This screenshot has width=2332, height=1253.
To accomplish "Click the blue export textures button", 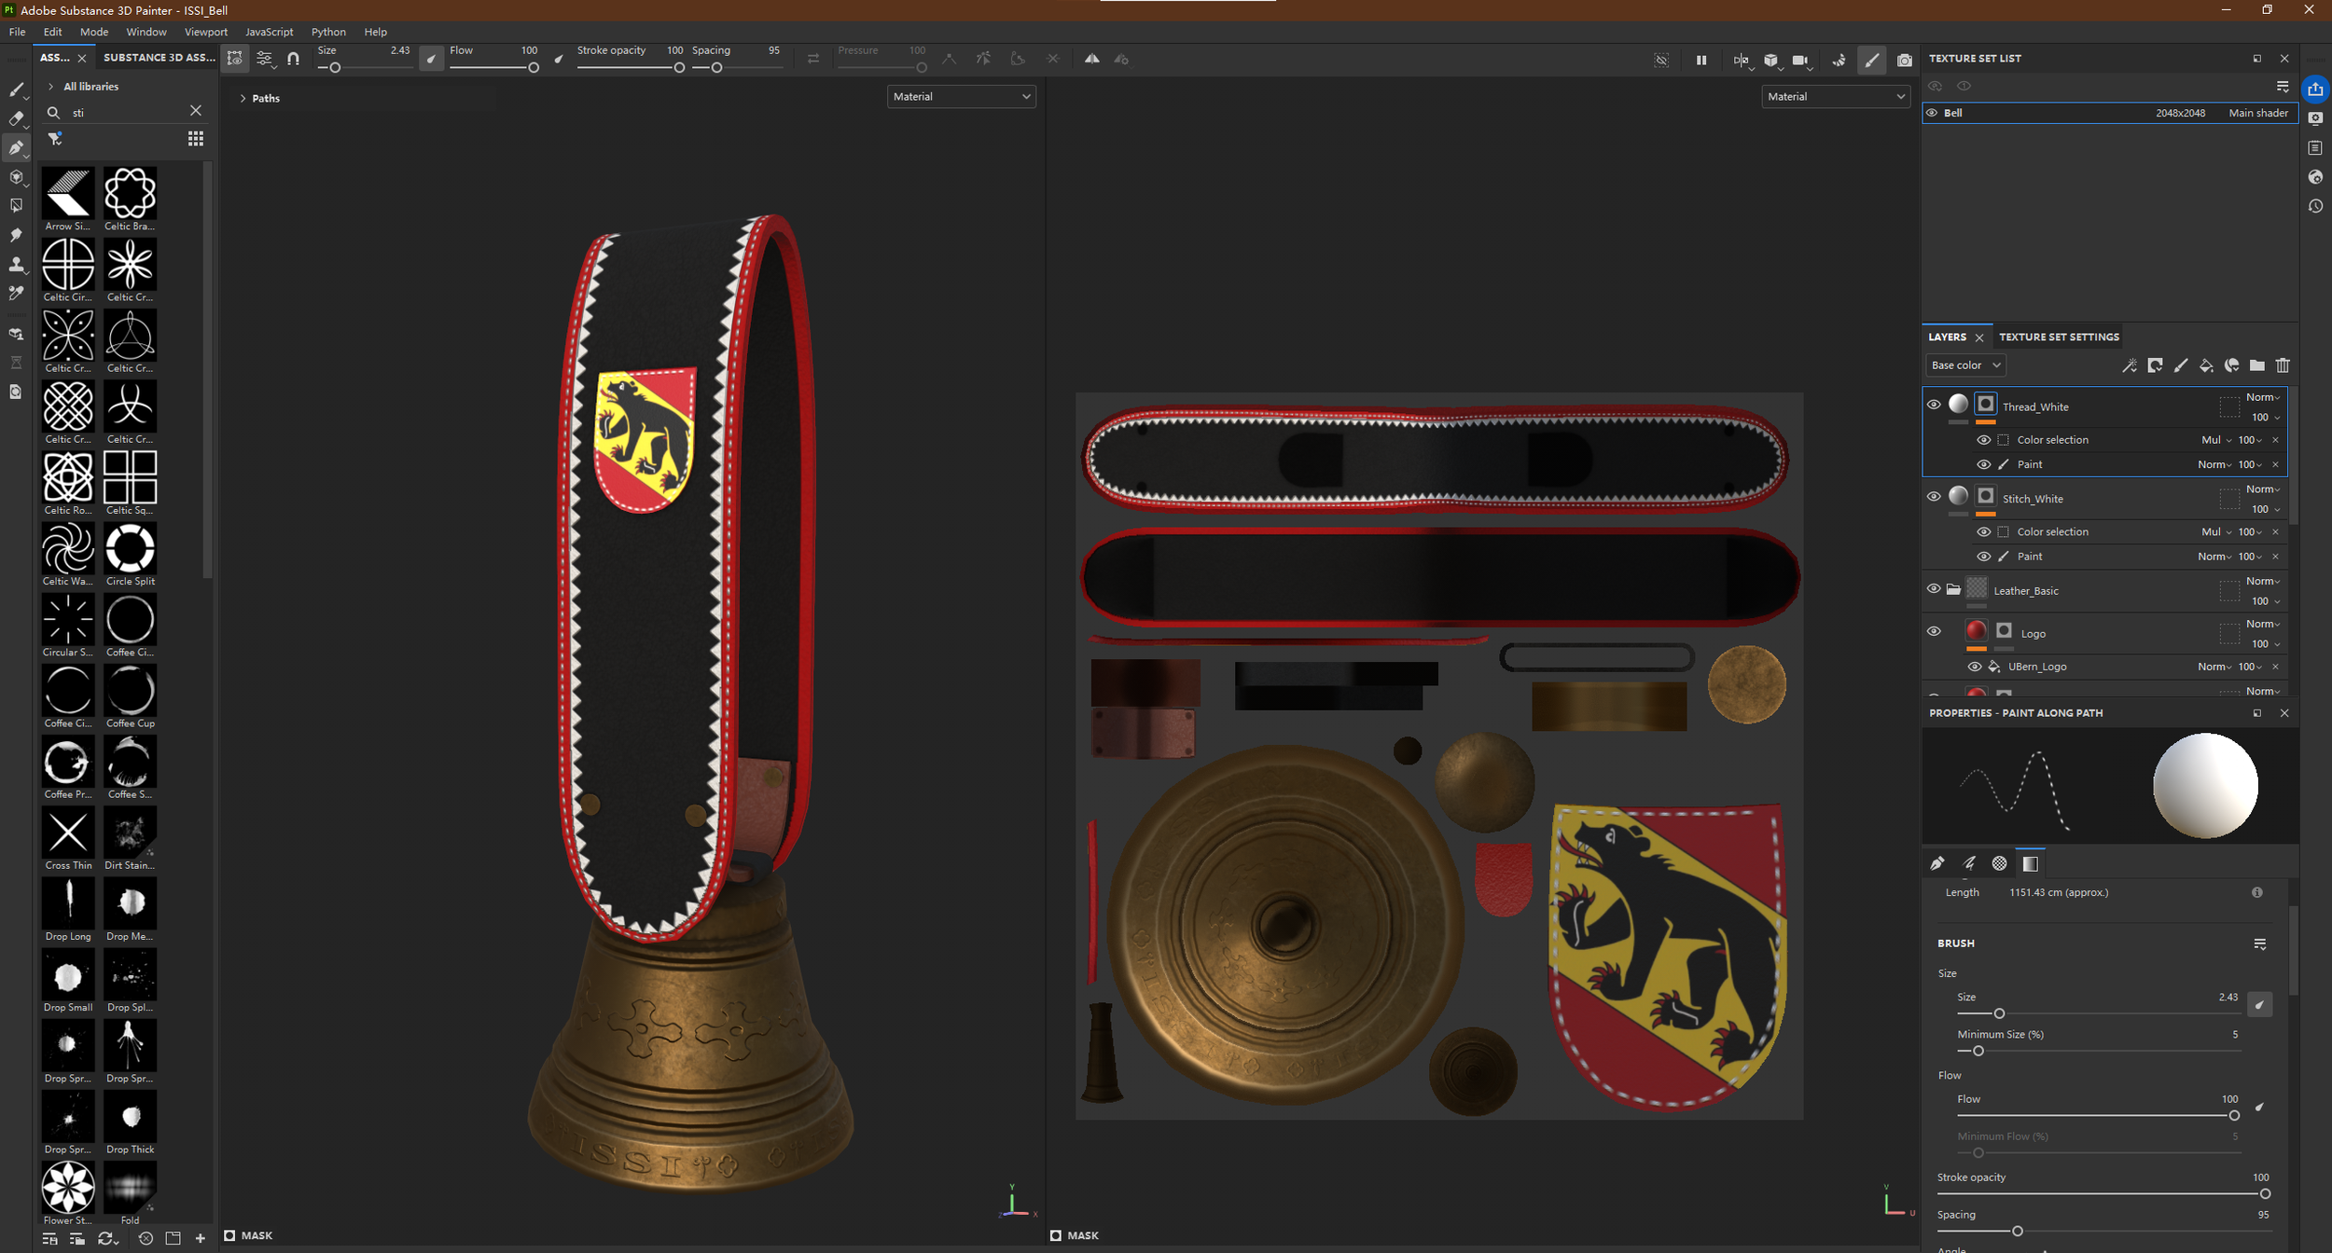I will tap(2315, 89).
